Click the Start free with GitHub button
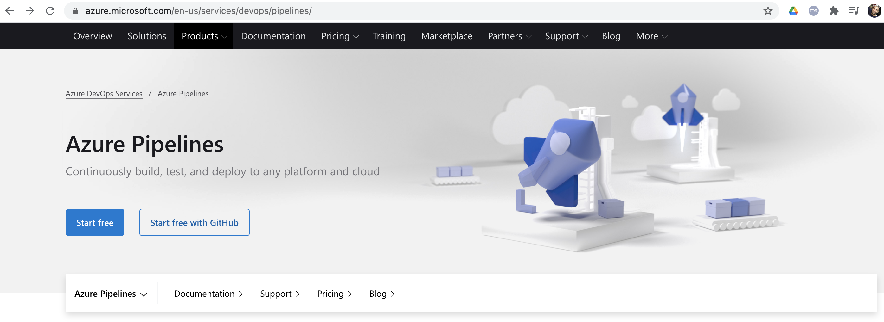 point(194,223)
